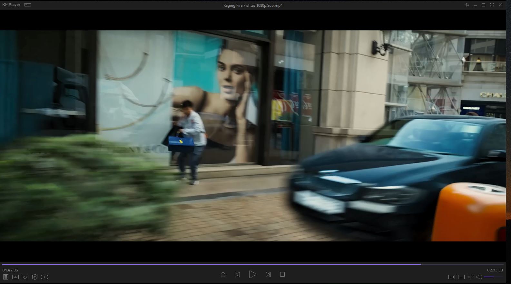Enter fullscreen mode from title bar

click(x=492, y=5)
